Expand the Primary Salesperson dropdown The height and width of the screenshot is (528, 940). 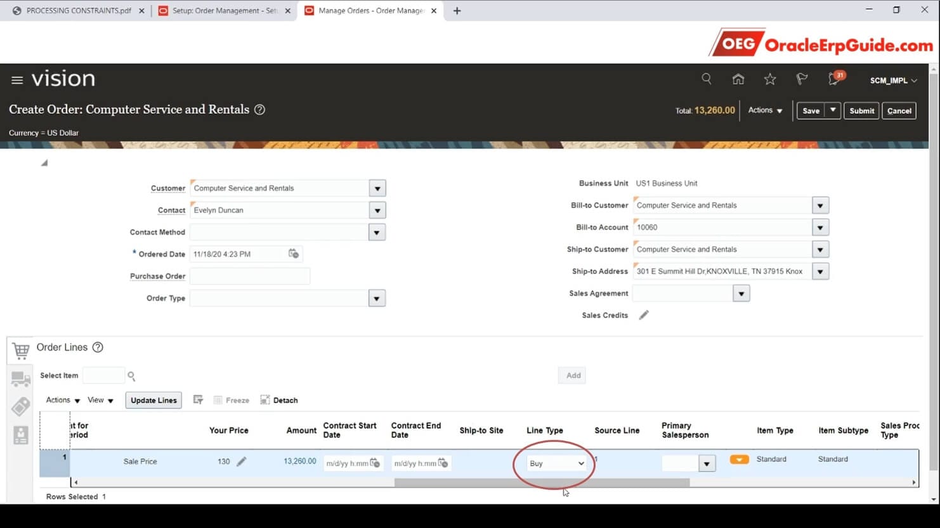pyautogui.click(x=707, y=464)
